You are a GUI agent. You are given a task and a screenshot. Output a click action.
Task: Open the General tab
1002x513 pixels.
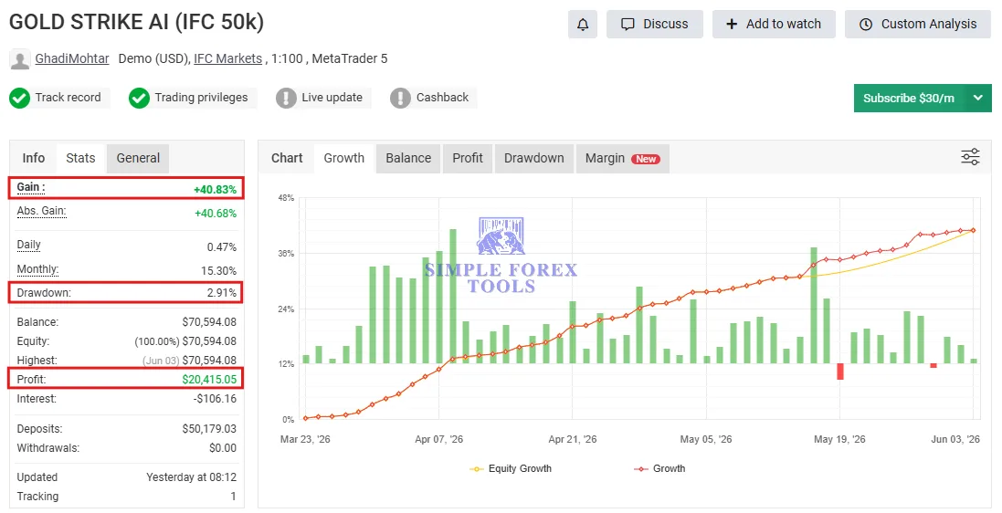(x=138, y=158)
